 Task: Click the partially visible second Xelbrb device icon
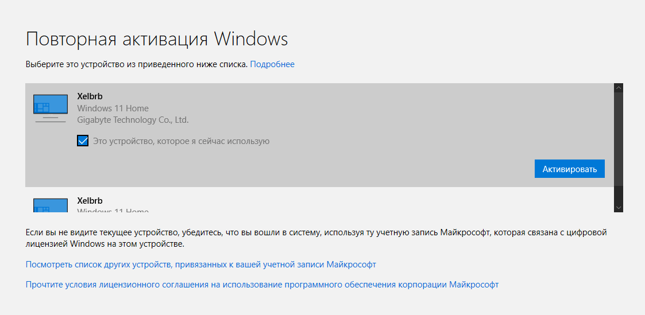[x=50, y=205]
